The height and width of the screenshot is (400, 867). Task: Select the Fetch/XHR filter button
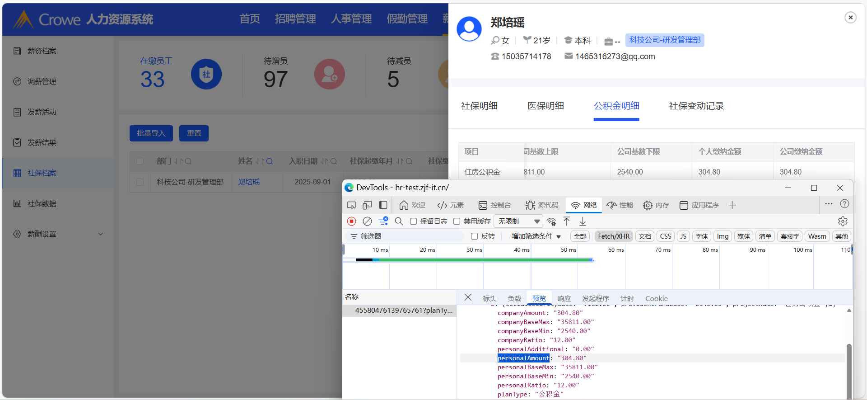coord(613,236)
